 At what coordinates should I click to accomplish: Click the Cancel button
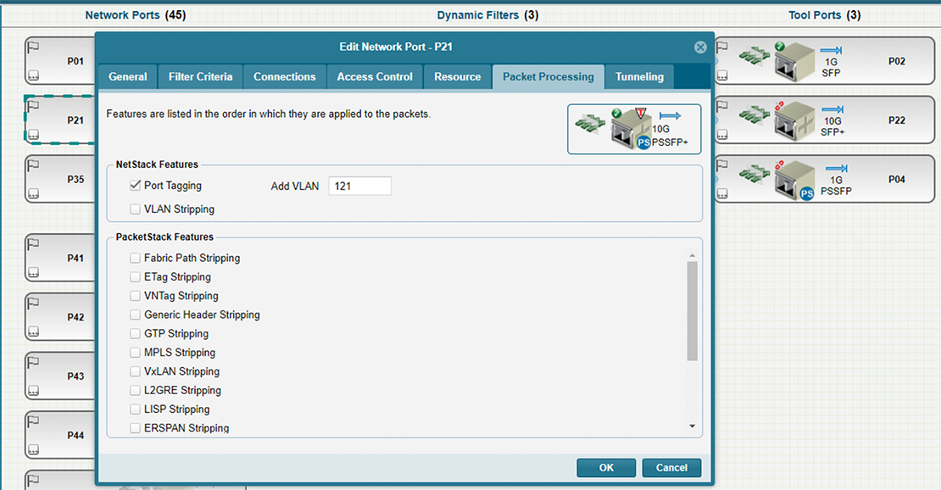click(x=671, y=468)
